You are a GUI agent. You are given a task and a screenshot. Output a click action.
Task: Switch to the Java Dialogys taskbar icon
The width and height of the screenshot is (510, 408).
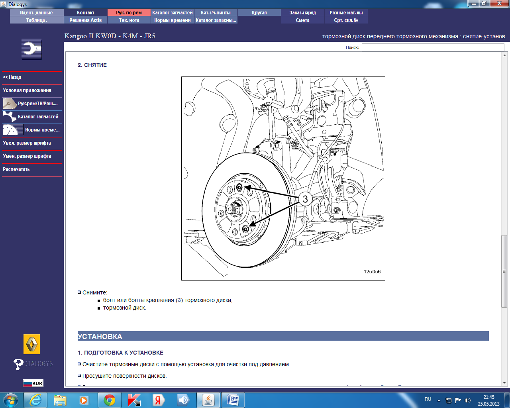tap(208, 400)
